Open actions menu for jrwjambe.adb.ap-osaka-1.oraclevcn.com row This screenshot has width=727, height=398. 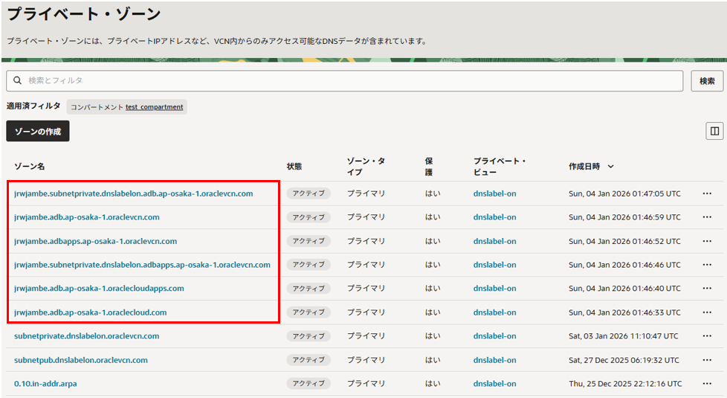pos(707,217)
